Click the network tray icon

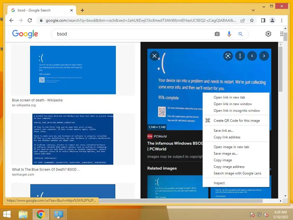(x=259, y=215)
